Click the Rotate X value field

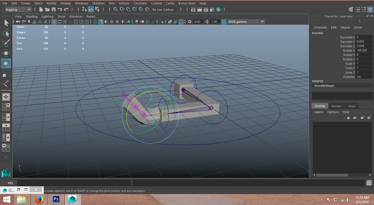coord(364,50)
